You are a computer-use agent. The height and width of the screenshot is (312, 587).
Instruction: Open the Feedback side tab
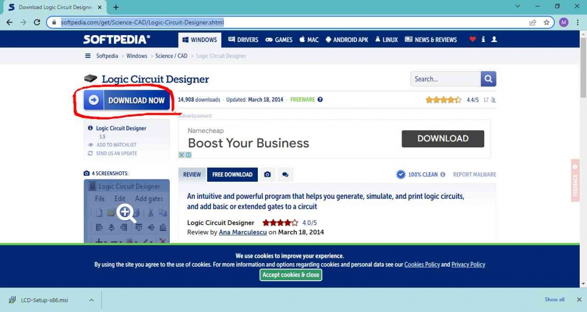point(575,180)
